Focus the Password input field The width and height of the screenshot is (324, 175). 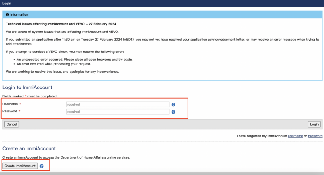click(118, 112)
